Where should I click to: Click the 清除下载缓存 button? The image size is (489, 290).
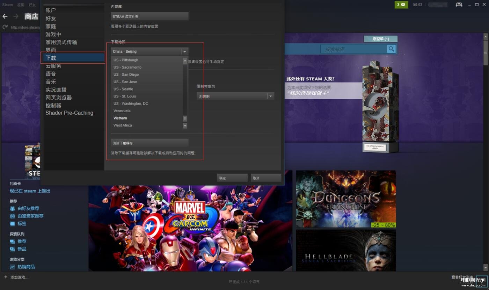(149, 143)
